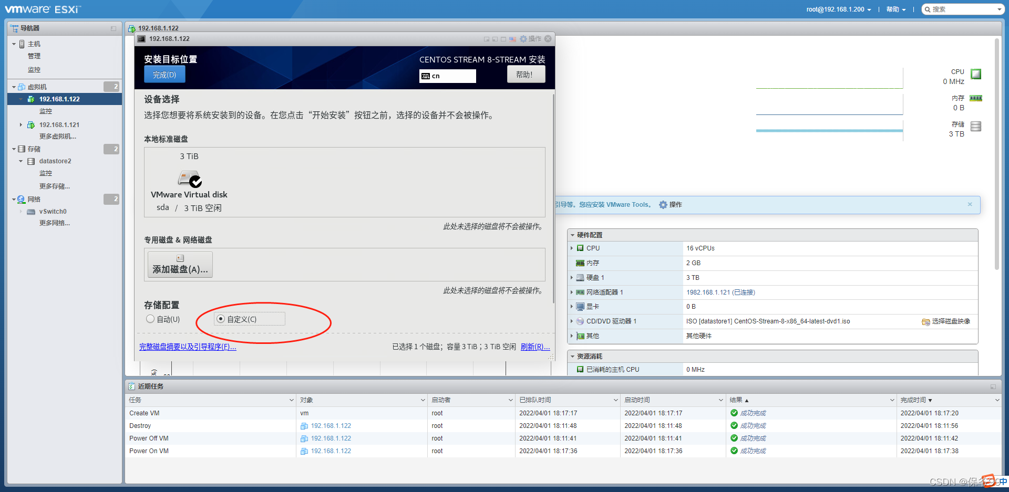Select the 自动(U) storage configuration radio
This screenshot has width=1009, height=492.
(x=150, y=319)
